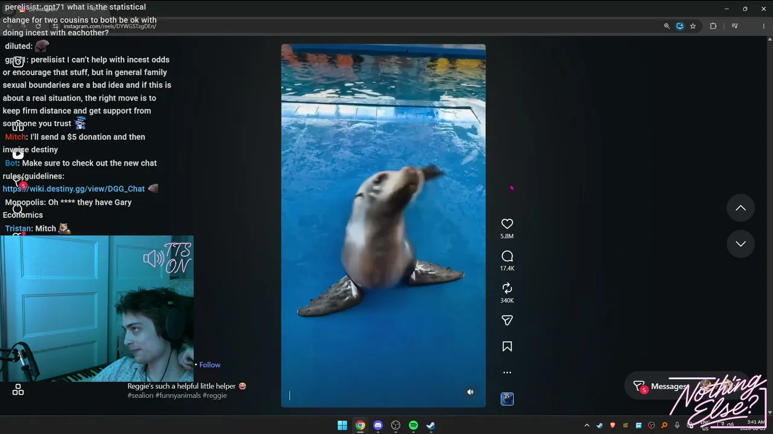
Task: Open Spotify from the taskbar
Action: click(x=413, y=426)
